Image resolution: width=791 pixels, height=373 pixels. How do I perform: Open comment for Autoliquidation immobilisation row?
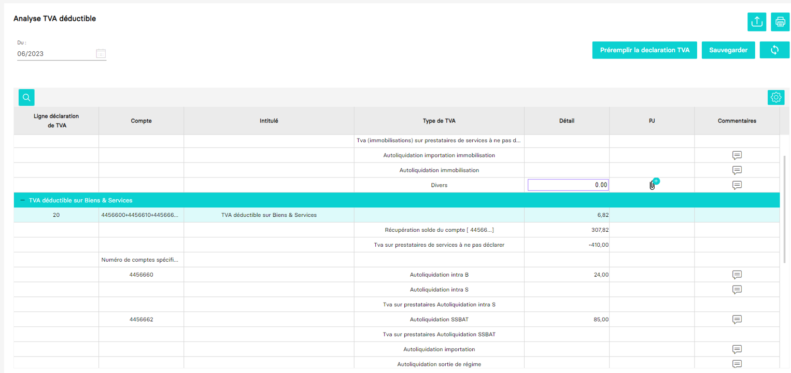coord(737,170)
